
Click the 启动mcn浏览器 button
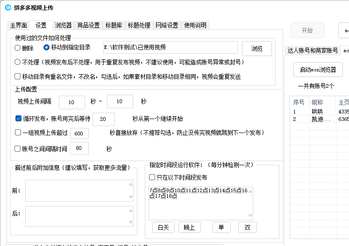tap(318, 70)
